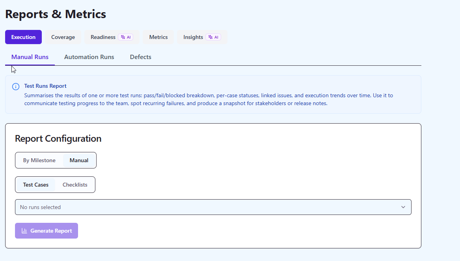Select the Checklists option

click(x=75, y=185)
